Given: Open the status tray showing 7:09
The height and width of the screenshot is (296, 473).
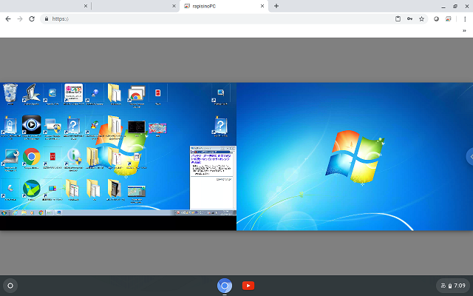Looking at the screenshot, I should point(453,286).
